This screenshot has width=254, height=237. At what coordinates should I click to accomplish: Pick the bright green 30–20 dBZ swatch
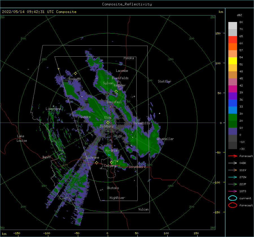(x=233, y=117)
